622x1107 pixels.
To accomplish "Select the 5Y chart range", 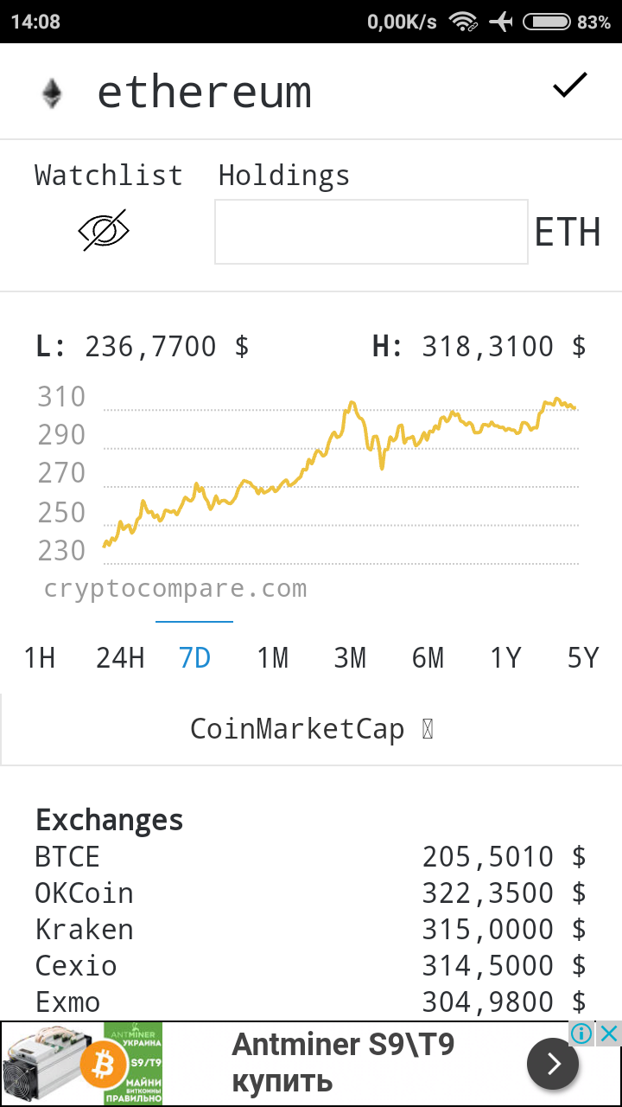I will click(x=583, y=658).
